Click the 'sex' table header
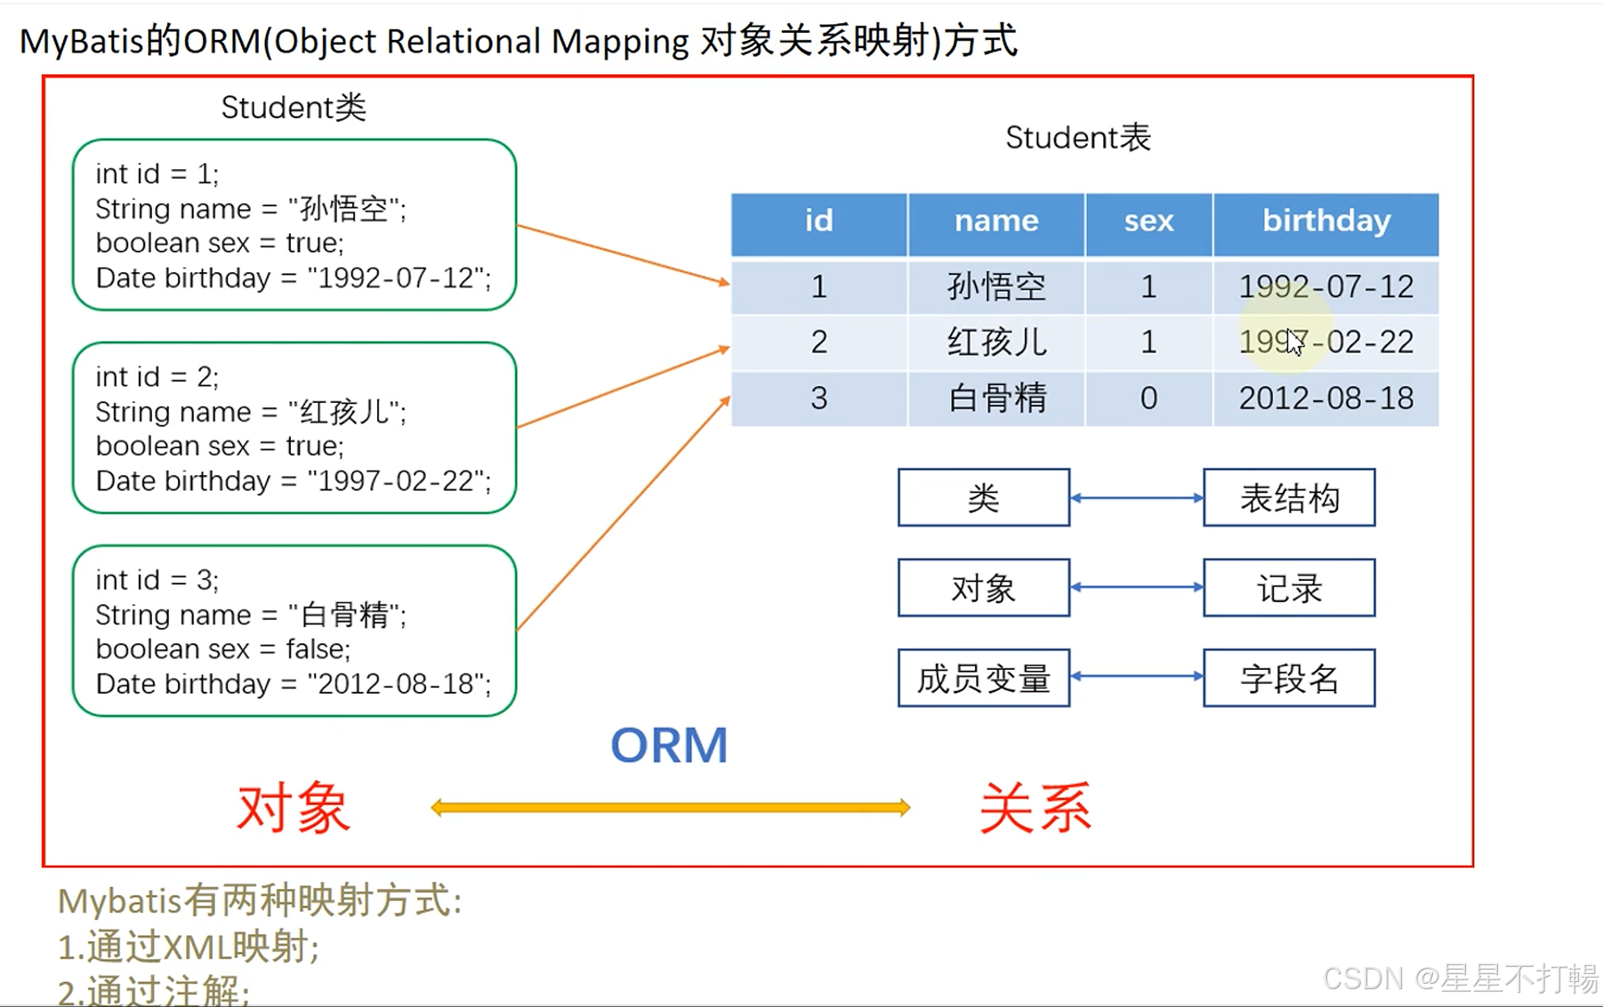This screenshot has width=1603, height=1007. click(1148, 224)
